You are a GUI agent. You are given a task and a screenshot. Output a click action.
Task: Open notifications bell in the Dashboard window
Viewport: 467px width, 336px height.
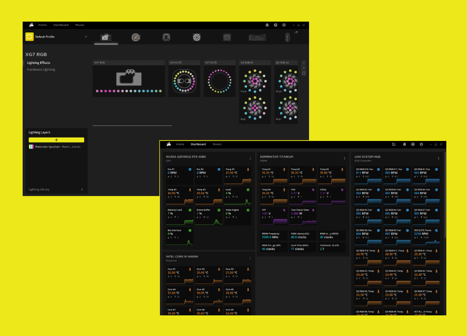click(x=405, y=144)
